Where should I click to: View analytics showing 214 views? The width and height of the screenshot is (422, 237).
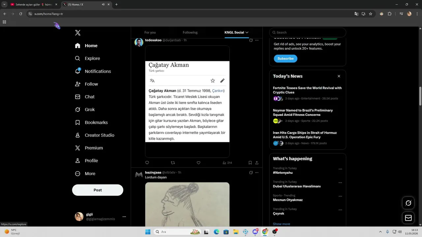[227, 163]
